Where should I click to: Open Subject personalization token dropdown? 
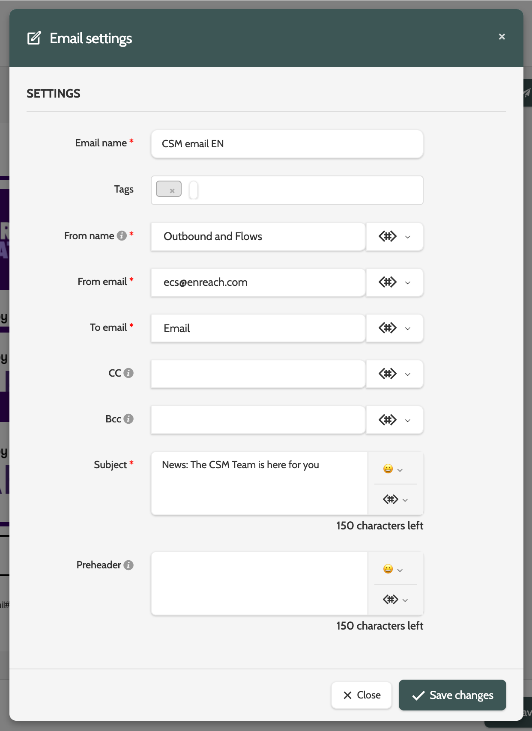tap(395, 499)
